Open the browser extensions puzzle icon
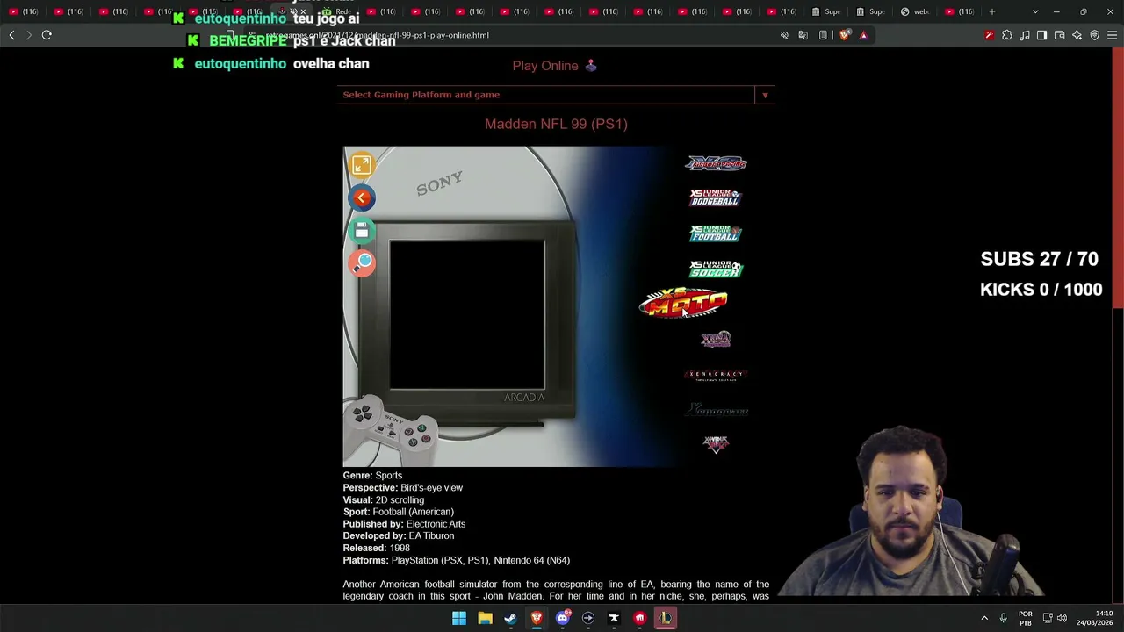Image resolution: width=1124 pixels, height=632 pixels. [1007, 35]
